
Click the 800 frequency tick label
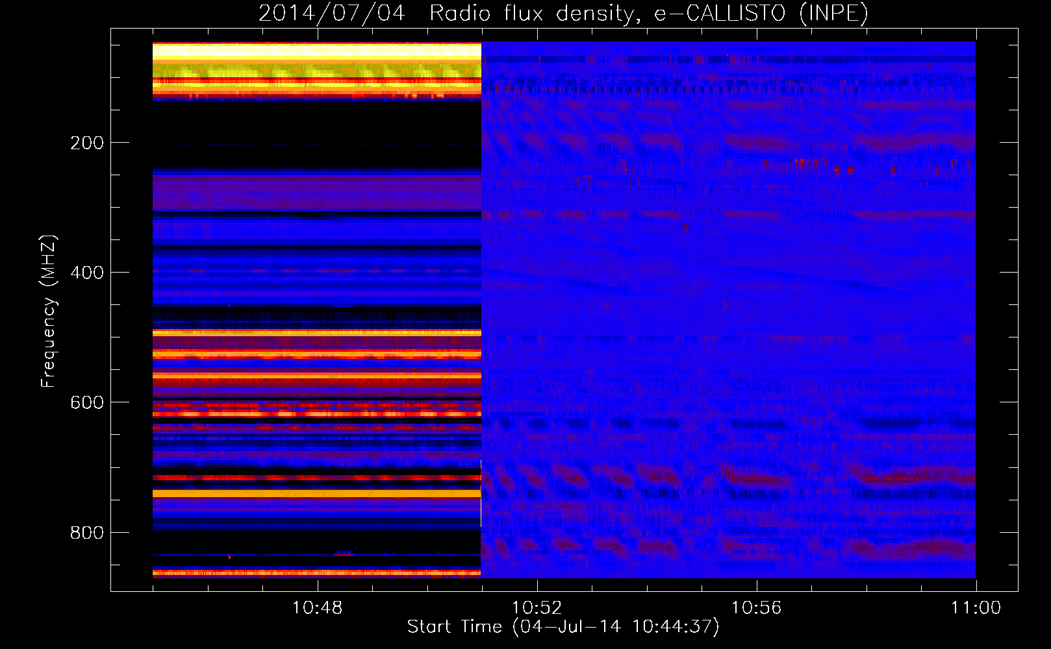87,533
